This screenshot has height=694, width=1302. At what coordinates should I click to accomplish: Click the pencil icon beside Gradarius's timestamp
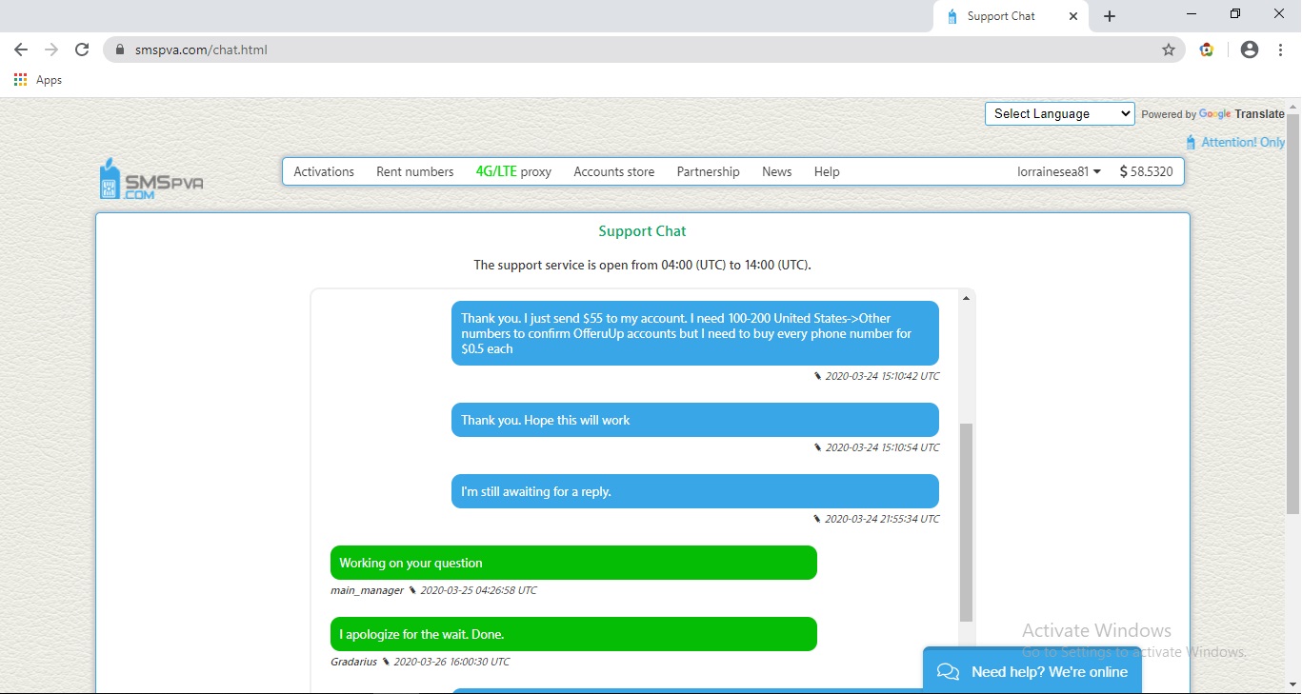tap(386, 662)
